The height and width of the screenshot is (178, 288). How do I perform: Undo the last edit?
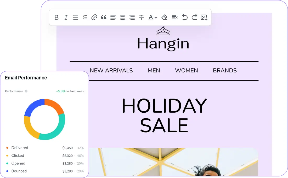point(185,17)
